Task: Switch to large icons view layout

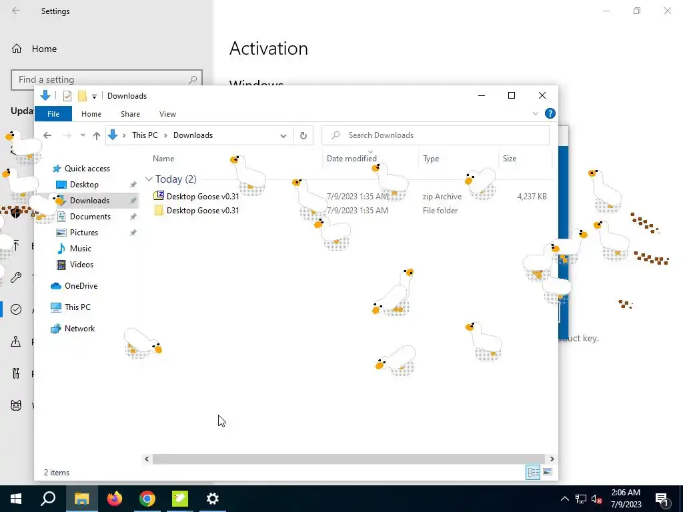Action: [548, 472]
